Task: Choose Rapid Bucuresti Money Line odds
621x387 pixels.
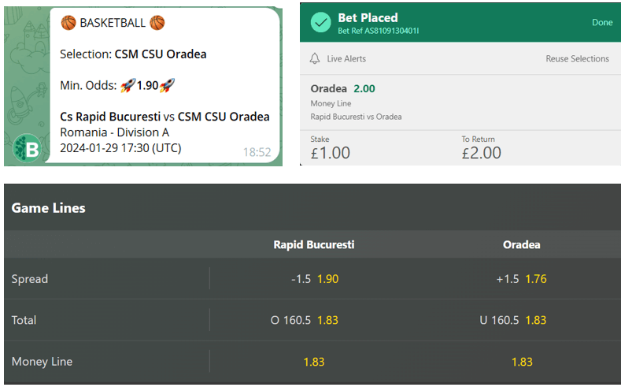Action: tap(313, 362)
